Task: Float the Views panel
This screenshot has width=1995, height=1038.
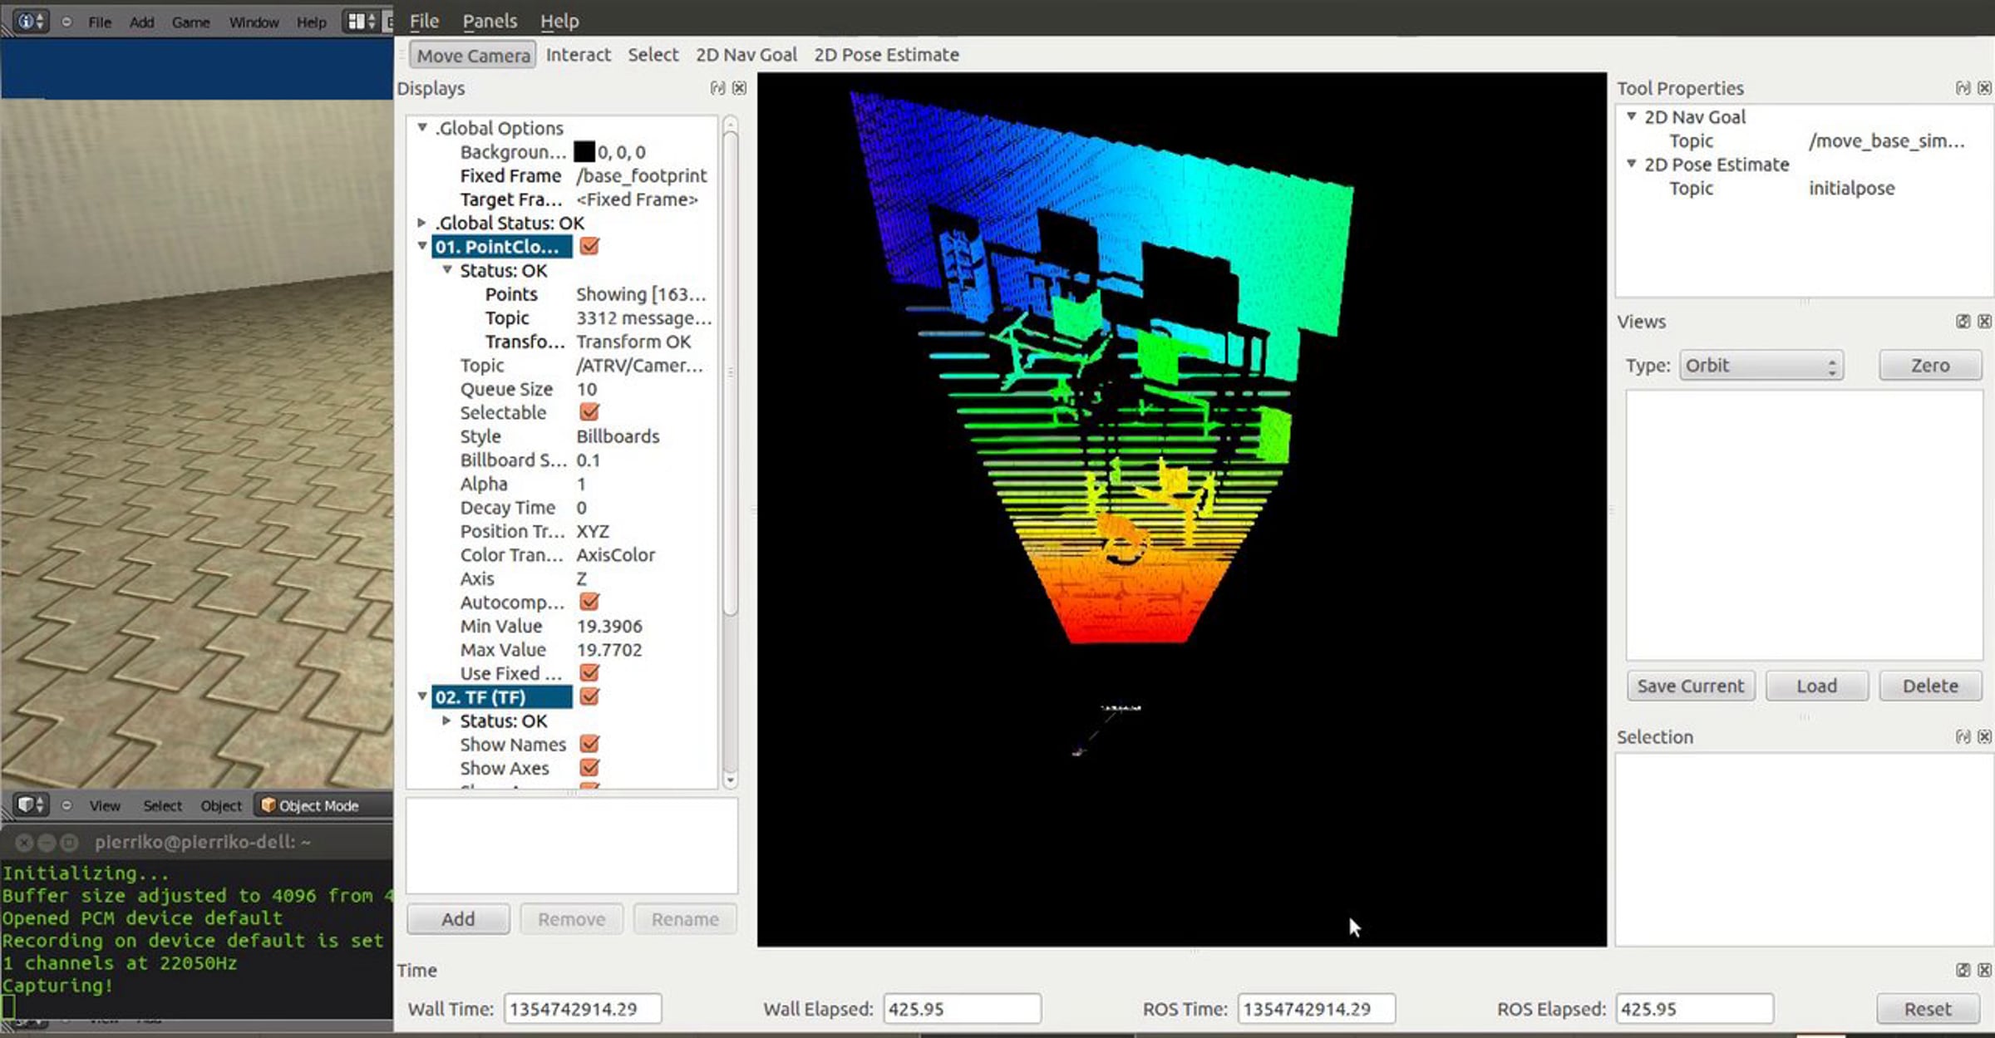Action: (1963, 322)
